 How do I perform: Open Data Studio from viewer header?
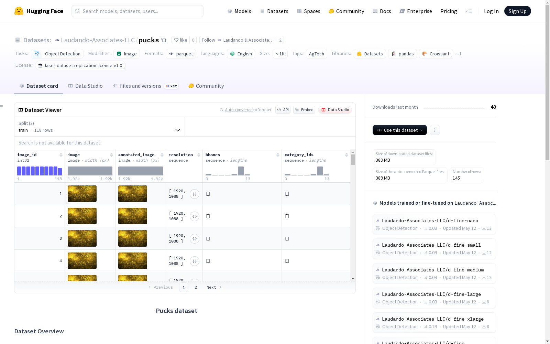pos(335,110)
